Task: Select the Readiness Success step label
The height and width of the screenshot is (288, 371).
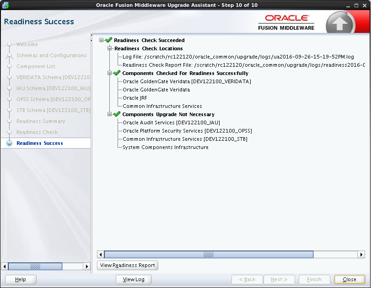Action: [40, 143]
